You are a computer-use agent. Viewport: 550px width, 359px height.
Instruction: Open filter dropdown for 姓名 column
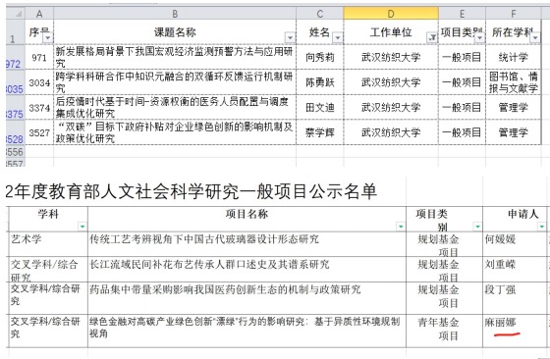(x=337, y=37)
